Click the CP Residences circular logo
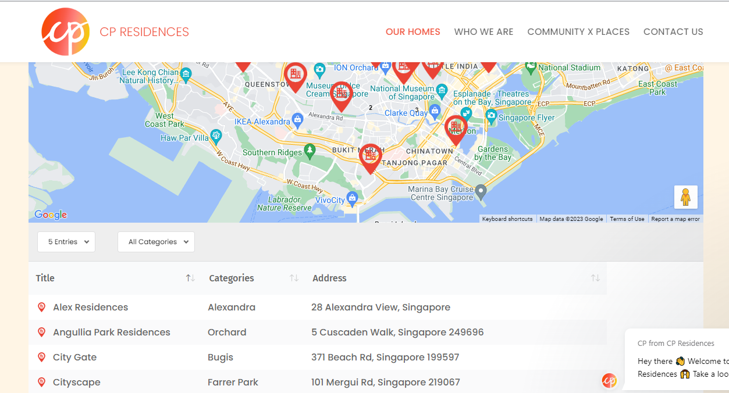 66,31
